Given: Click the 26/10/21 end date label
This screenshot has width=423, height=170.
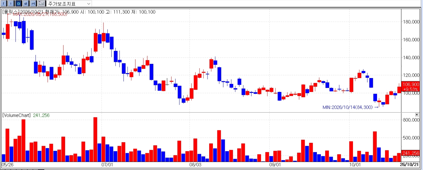Looking at the screenshot, I should (x=409, y=164).
